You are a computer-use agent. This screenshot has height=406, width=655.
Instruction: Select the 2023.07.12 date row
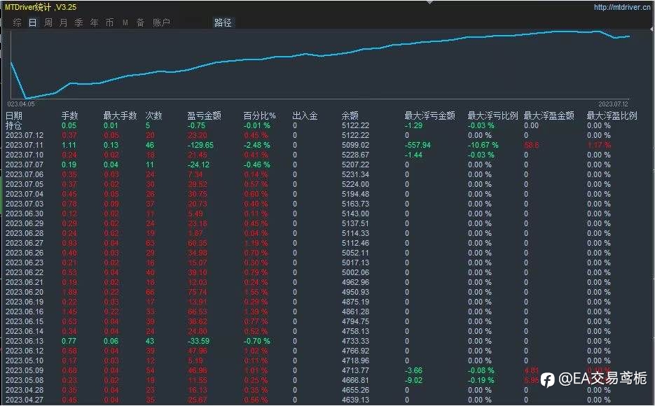25,135
